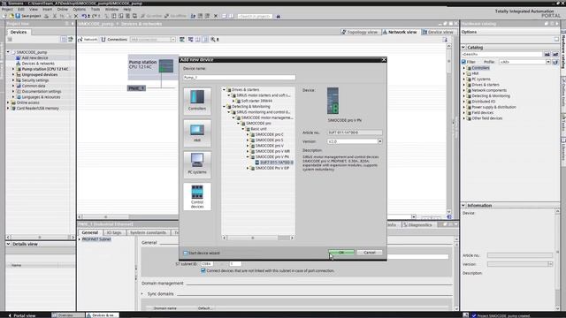Click the search-up icon in hardware catalog

(555, 54)
